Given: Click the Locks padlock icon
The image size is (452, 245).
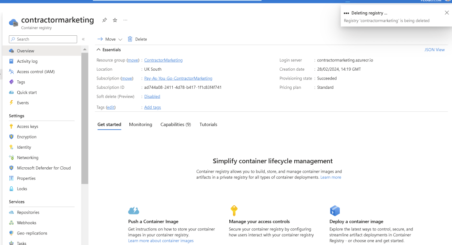Looking at the screenshot, I should point(11,188).
